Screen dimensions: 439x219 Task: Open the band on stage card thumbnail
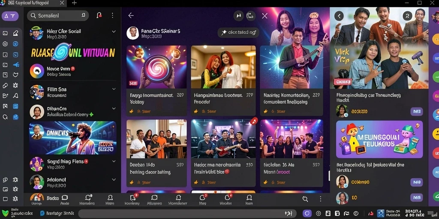click(x=223, y=139)
